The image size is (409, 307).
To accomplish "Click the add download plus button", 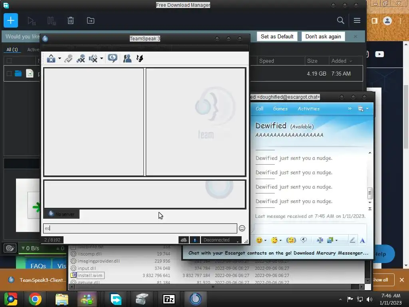I will point(11,20).
